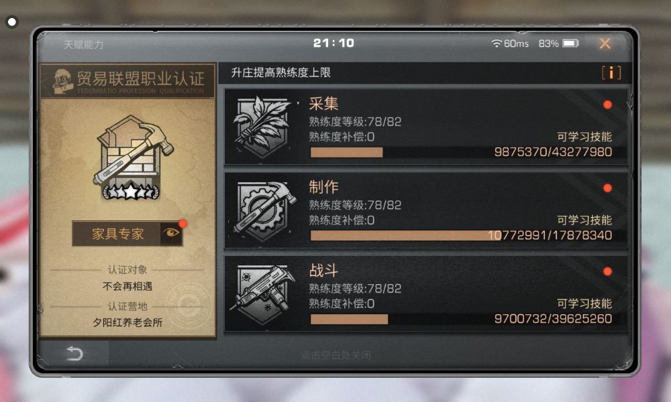This screenshot has height=402, width=671.
Task: Click the 贸易联盟职业认证 banner
Action: coord(127,81)
